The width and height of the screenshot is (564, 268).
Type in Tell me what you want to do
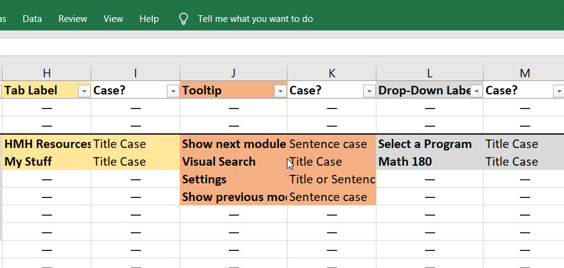pyautogui.click(x=255, y=19)
